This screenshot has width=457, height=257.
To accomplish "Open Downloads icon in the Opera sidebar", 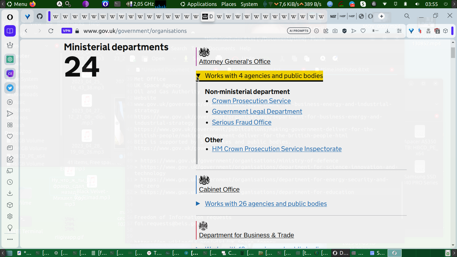I will pyautogui.click(x=10, y=193).
